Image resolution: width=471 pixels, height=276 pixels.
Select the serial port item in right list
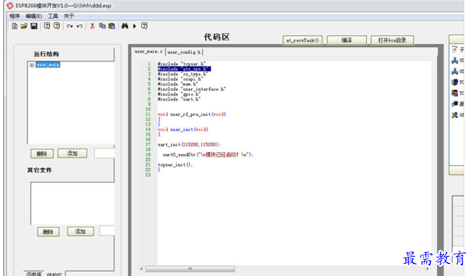pyautogui.click(x=457, y=104)
